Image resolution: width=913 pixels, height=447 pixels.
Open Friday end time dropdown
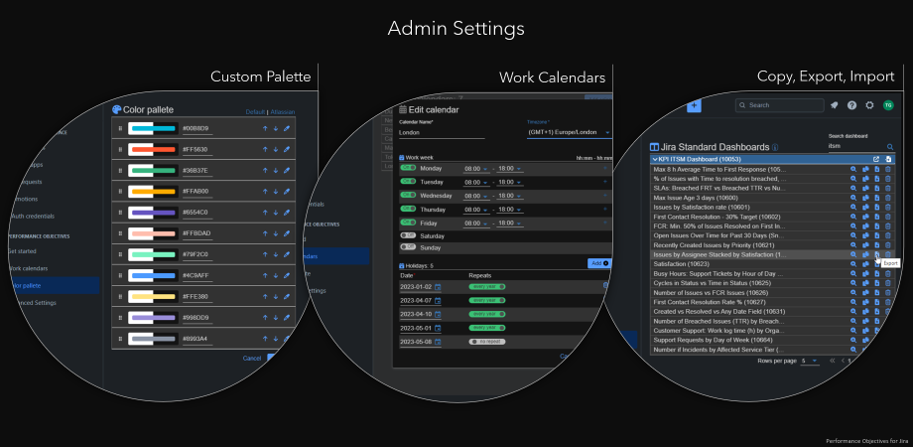point(511,223)
